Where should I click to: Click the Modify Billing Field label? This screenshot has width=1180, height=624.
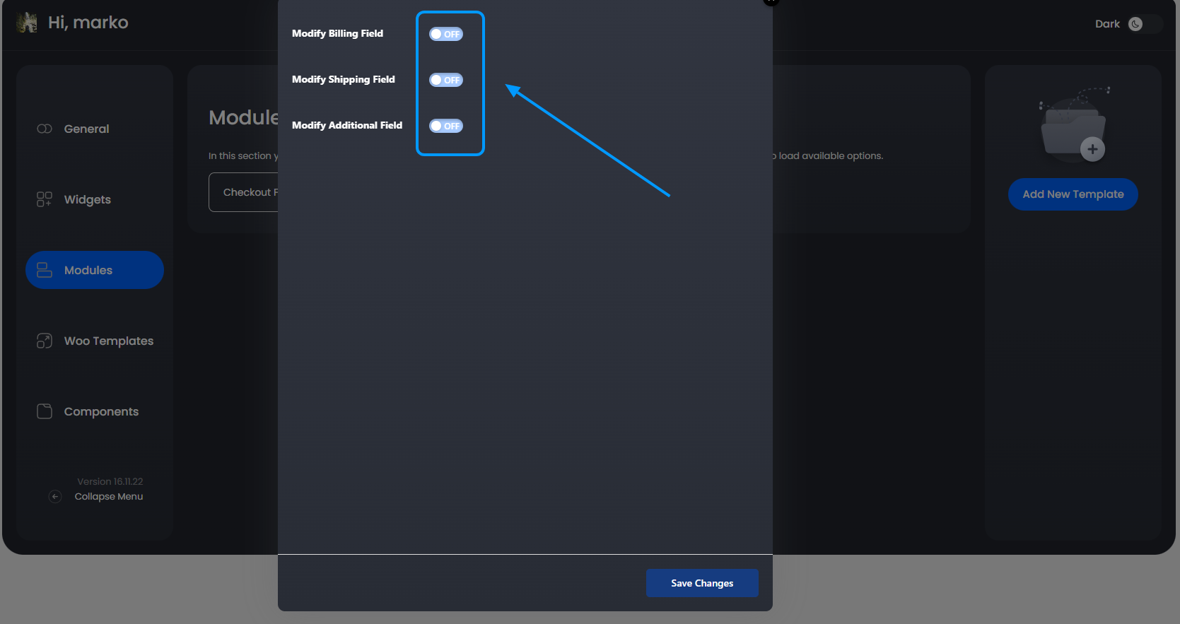pyautogui.click(x=337, y=33)
